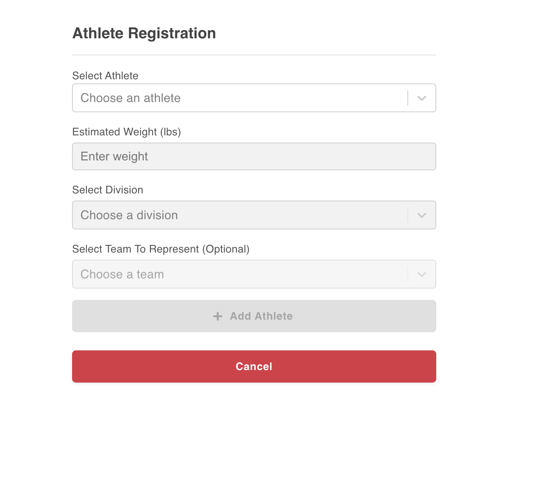The height and width of the screenshot is (488, 547).
Task: Click the Estimated Weight (lbs) label
Action: (126, 132)
